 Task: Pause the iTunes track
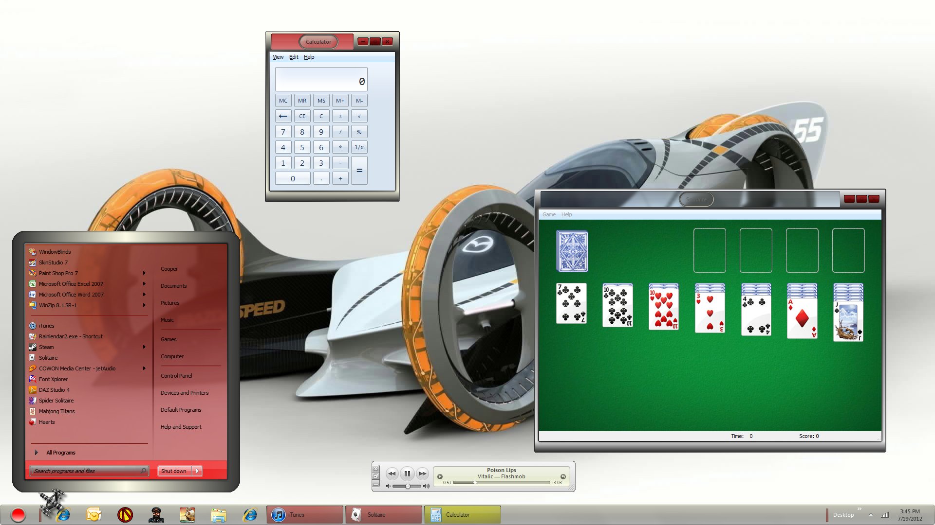(407, 473)
